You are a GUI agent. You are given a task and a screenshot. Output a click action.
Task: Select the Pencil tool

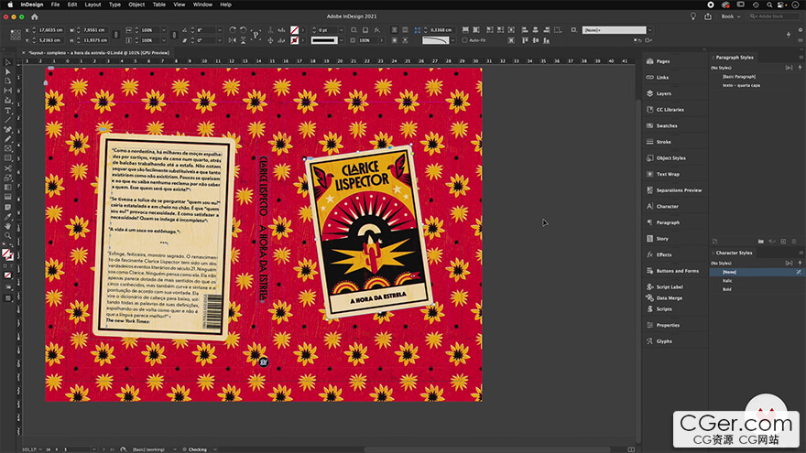point(7,139)
